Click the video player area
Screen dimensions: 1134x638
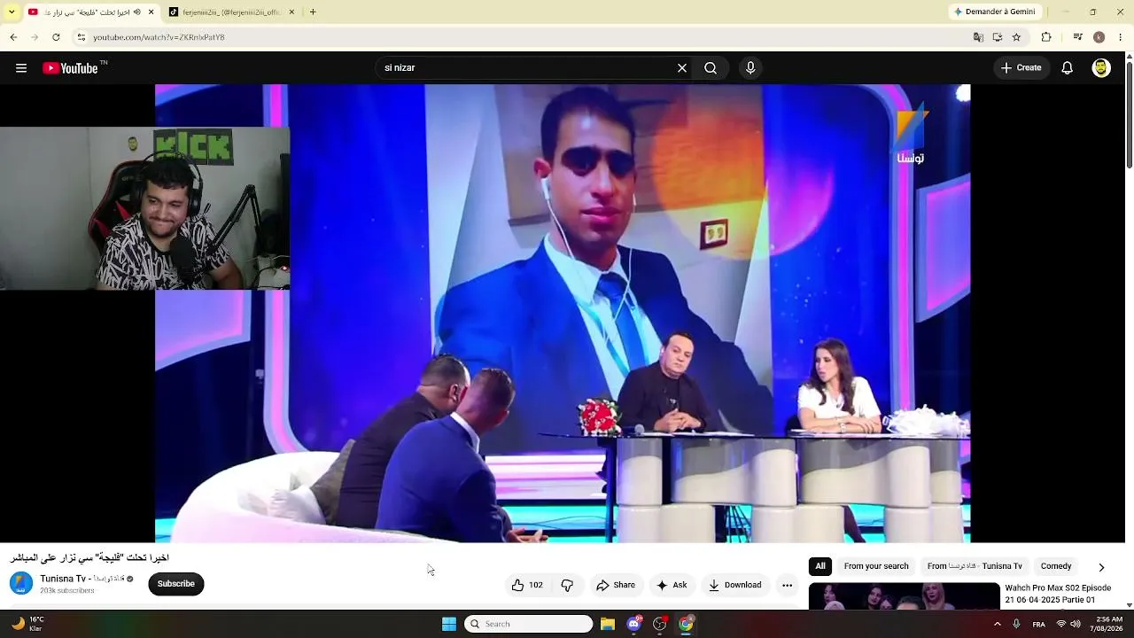coord(563,313)
